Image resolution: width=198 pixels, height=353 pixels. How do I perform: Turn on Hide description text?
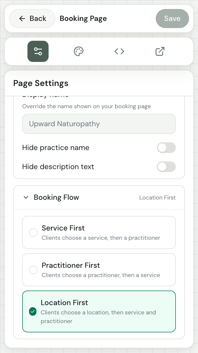pos(166,167)
